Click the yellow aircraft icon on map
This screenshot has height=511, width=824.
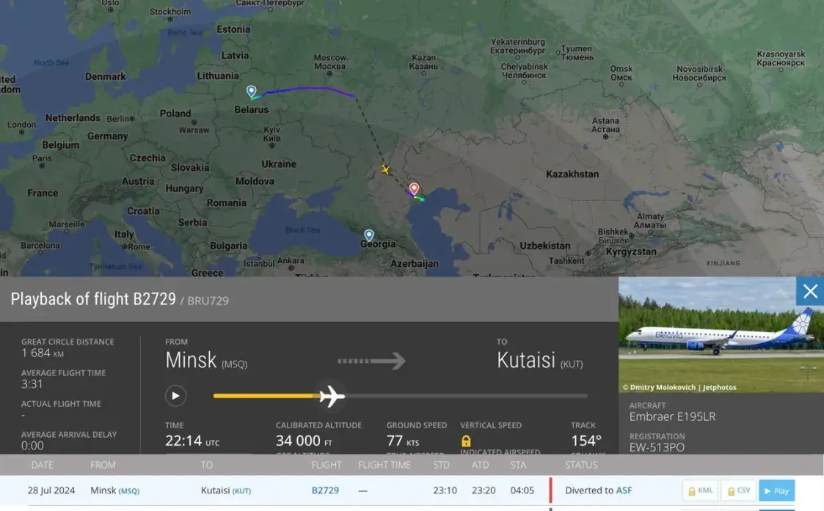[385, 169]
